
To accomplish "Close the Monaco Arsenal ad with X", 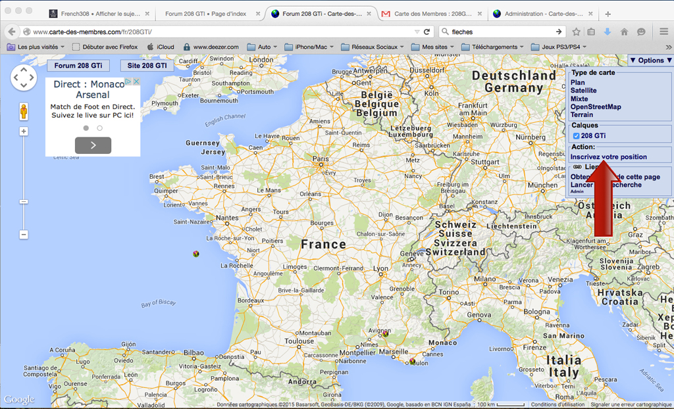I will [136, 81].
